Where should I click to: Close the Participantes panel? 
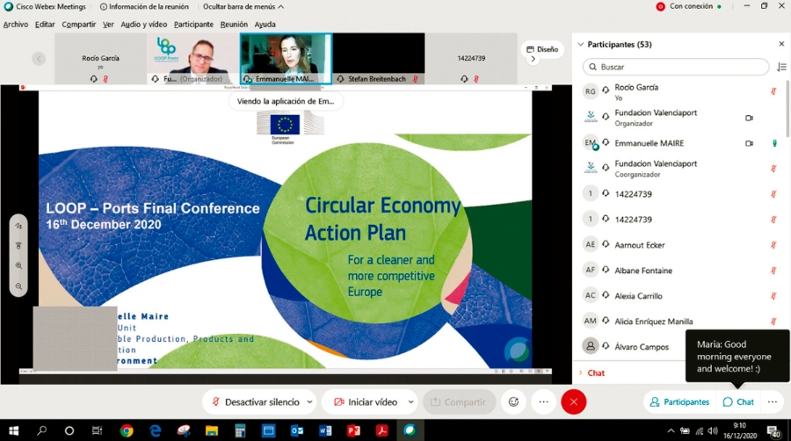click(x=781, y=44)
